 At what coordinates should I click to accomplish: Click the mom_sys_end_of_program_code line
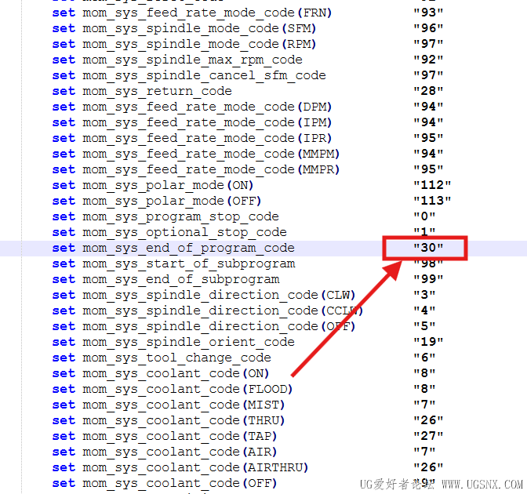tap(263, 248)
